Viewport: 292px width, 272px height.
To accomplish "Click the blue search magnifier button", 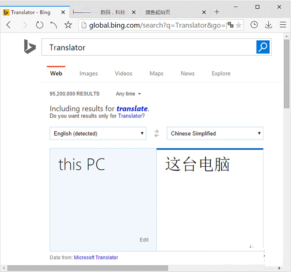I will click(x=262, y=47).
